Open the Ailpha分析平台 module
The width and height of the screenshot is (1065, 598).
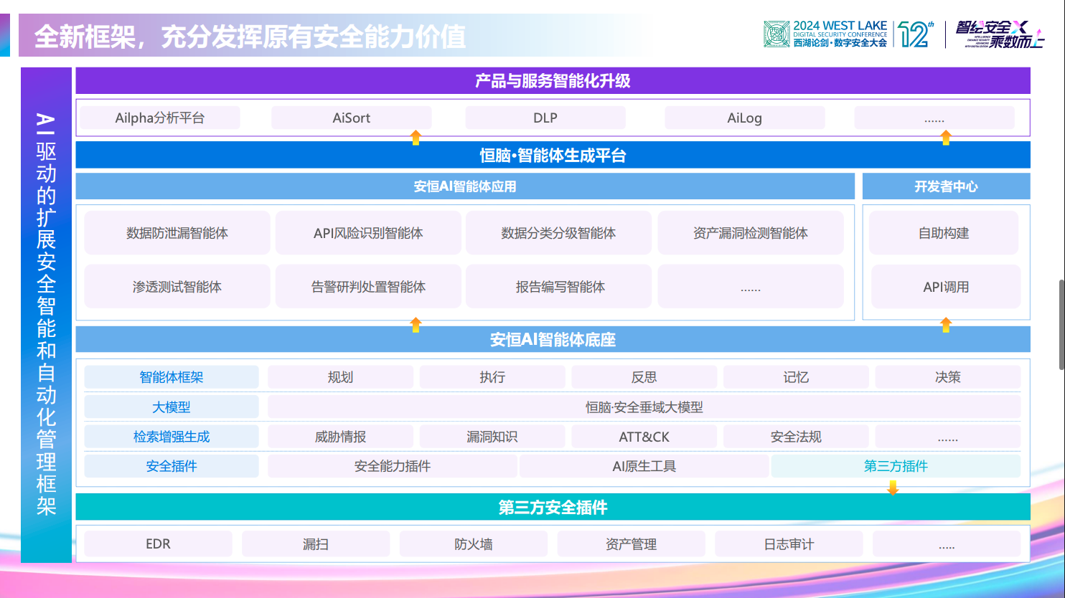tap(159, 118)
